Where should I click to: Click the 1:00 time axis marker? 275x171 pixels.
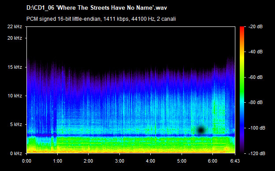[x=57, y=161]
